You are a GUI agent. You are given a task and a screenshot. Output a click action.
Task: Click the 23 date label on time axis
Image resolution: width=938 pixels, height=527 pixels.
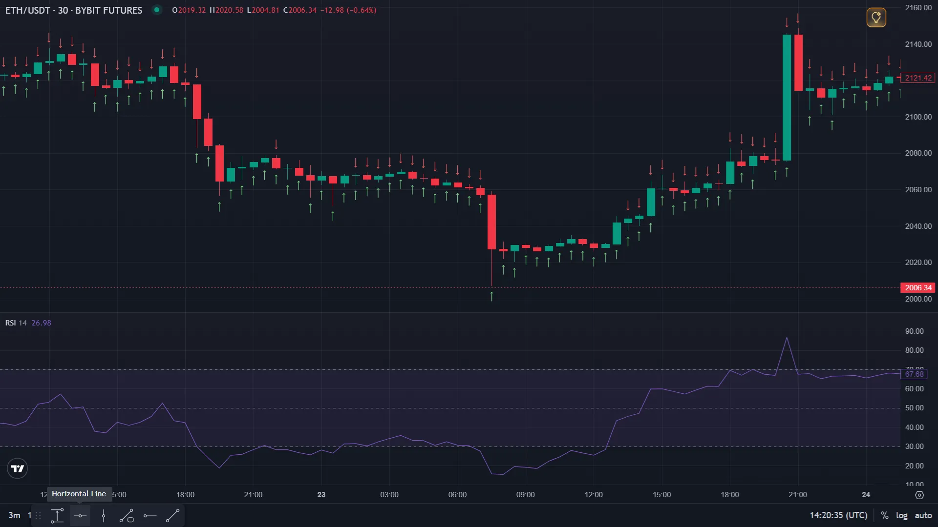(x=321, y=495)
